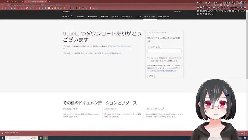This screenshot has height=140, width=248.
Task: Close the Ubuntu download browser tab
Action: point(46,2)
